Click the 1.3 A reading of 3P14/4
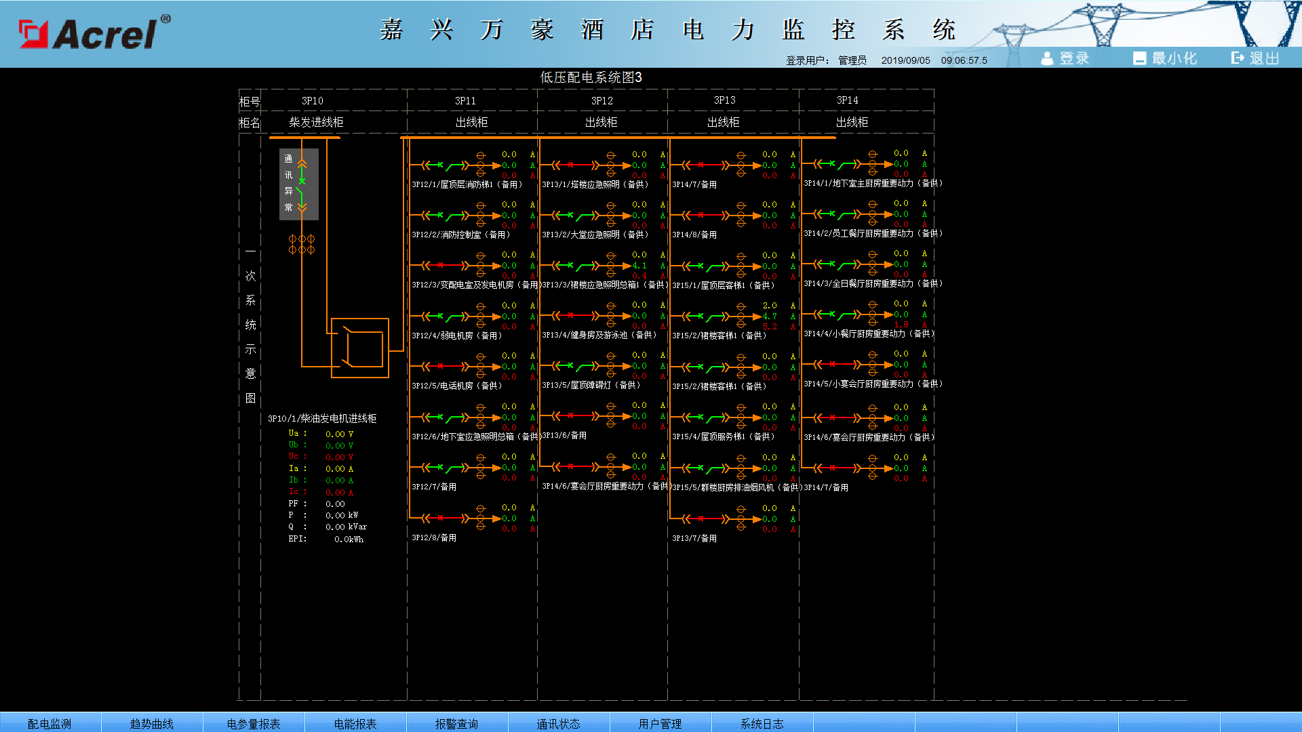 point(901,325)
